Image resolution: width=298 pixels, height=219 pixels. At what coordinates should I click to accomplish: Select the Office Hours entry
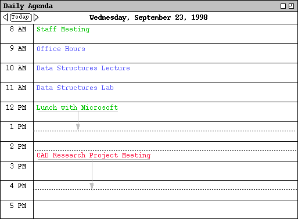(x=61, y=49)
